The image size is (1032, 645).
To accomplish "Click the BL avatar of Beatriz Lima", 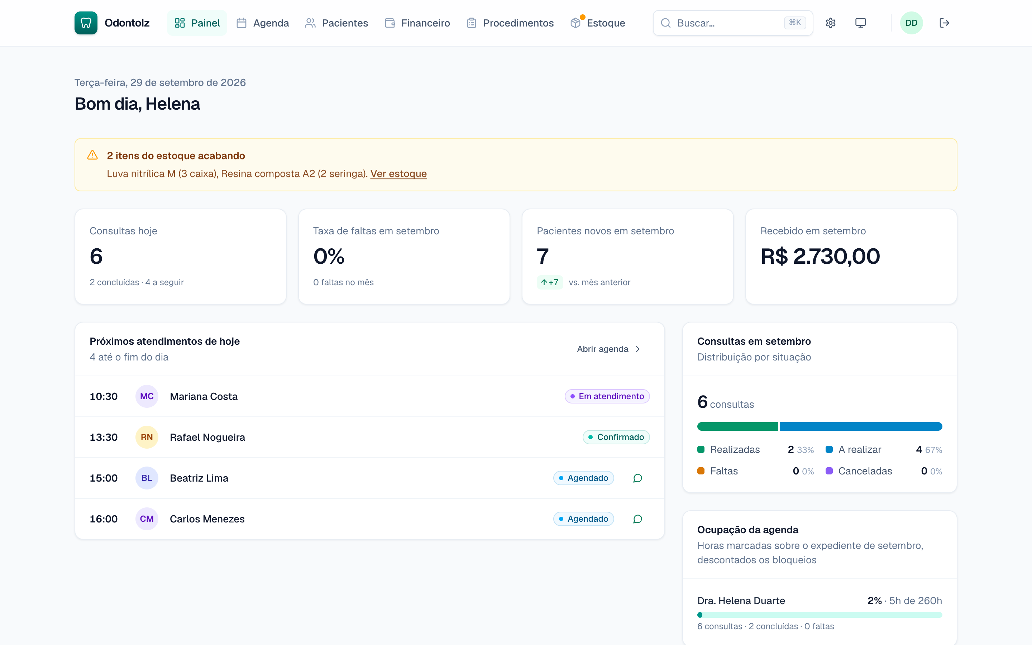I will (x=147, y=478).
